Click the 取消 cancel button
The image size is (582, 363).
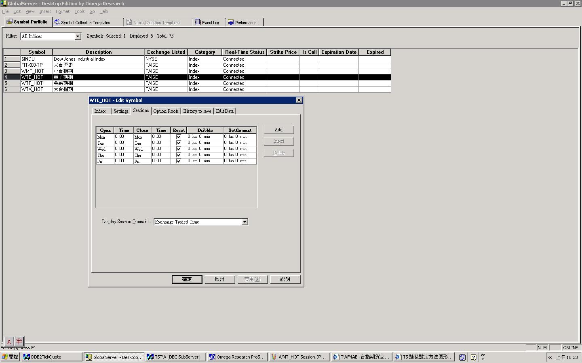(x=220, y=279)
